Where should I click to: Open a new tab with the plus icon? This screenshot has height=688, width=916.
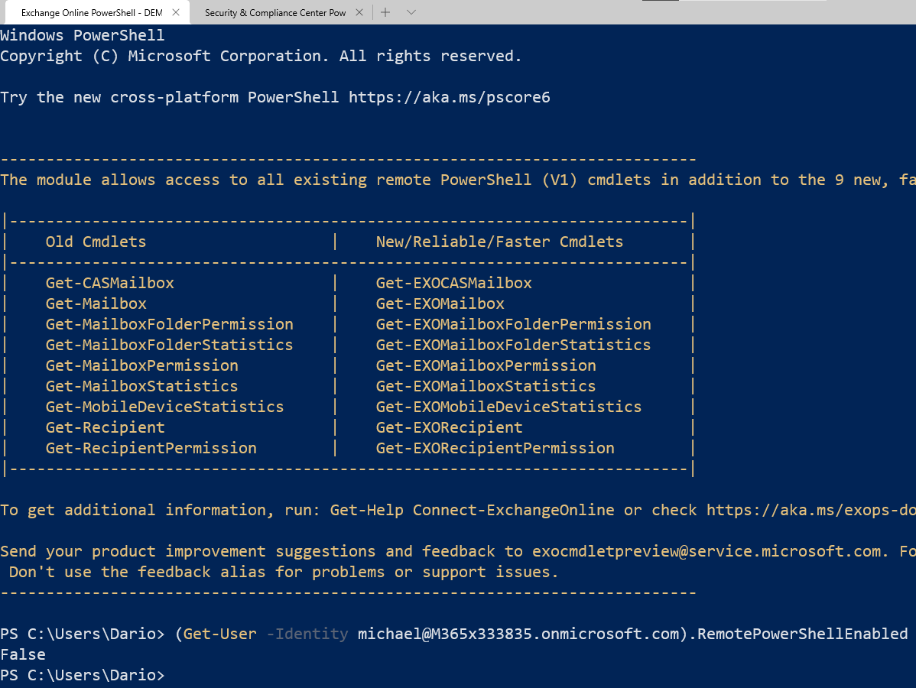(x=385, y=12)
